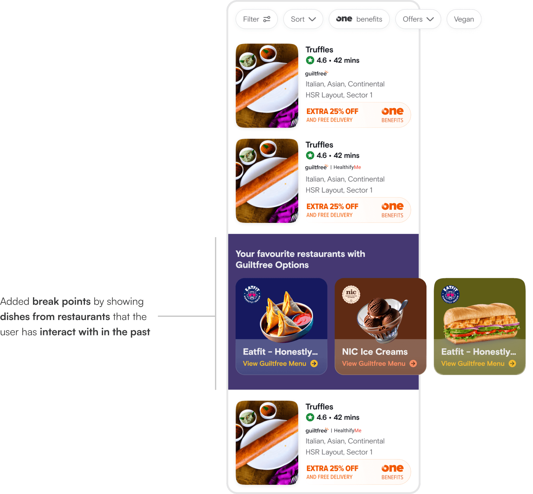The height and width of the screenshot is (494, 533).
Task: Select the guiltfree logo on first Truffles listing
Action: (316, 73)
